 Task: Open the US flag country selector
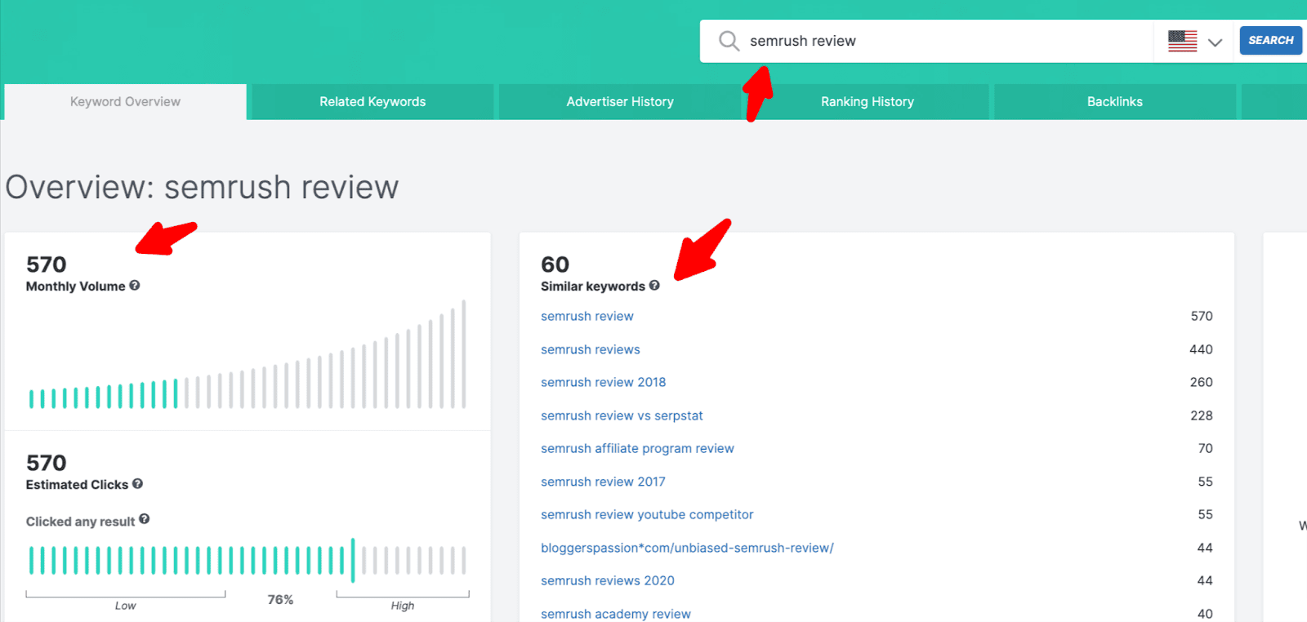tap(1182, 41)
